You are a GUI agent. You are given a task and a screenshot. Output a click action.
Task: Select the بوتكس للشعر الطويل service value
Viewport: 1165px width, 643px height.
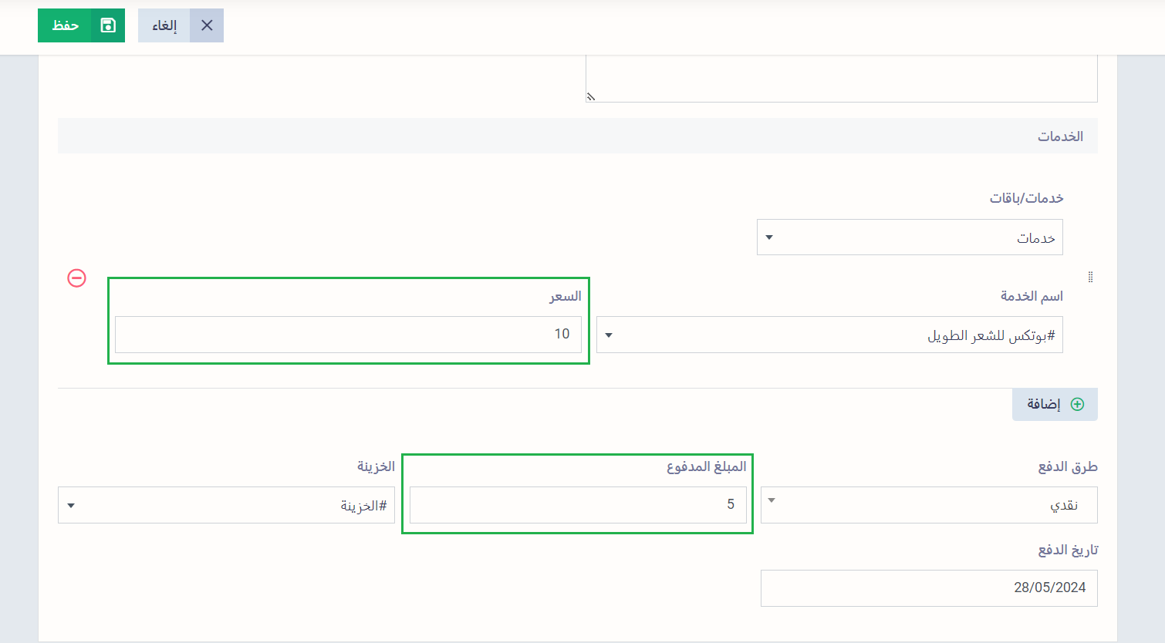coord(991,335)
